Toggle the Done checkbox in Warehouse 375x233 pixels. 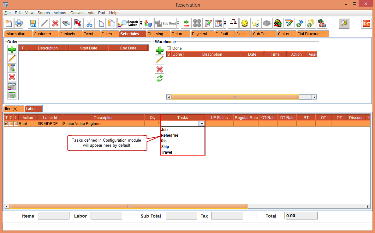(x=169, y=48)
